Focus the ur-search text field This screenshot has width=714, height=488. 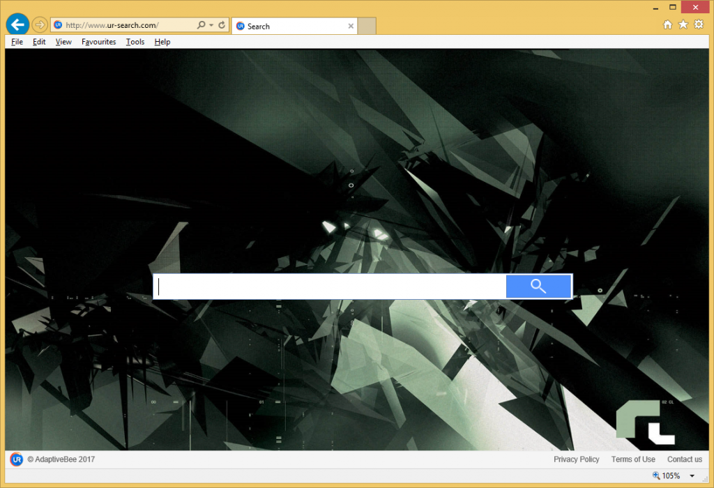click(x=330, y=287)
